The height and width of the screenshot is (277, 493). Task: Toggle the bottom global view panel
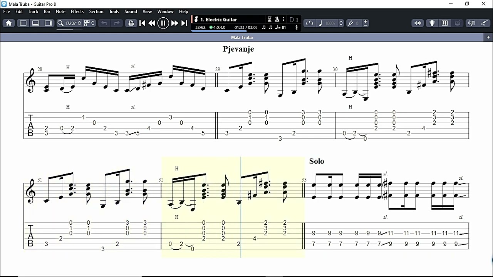click(35, 23)
